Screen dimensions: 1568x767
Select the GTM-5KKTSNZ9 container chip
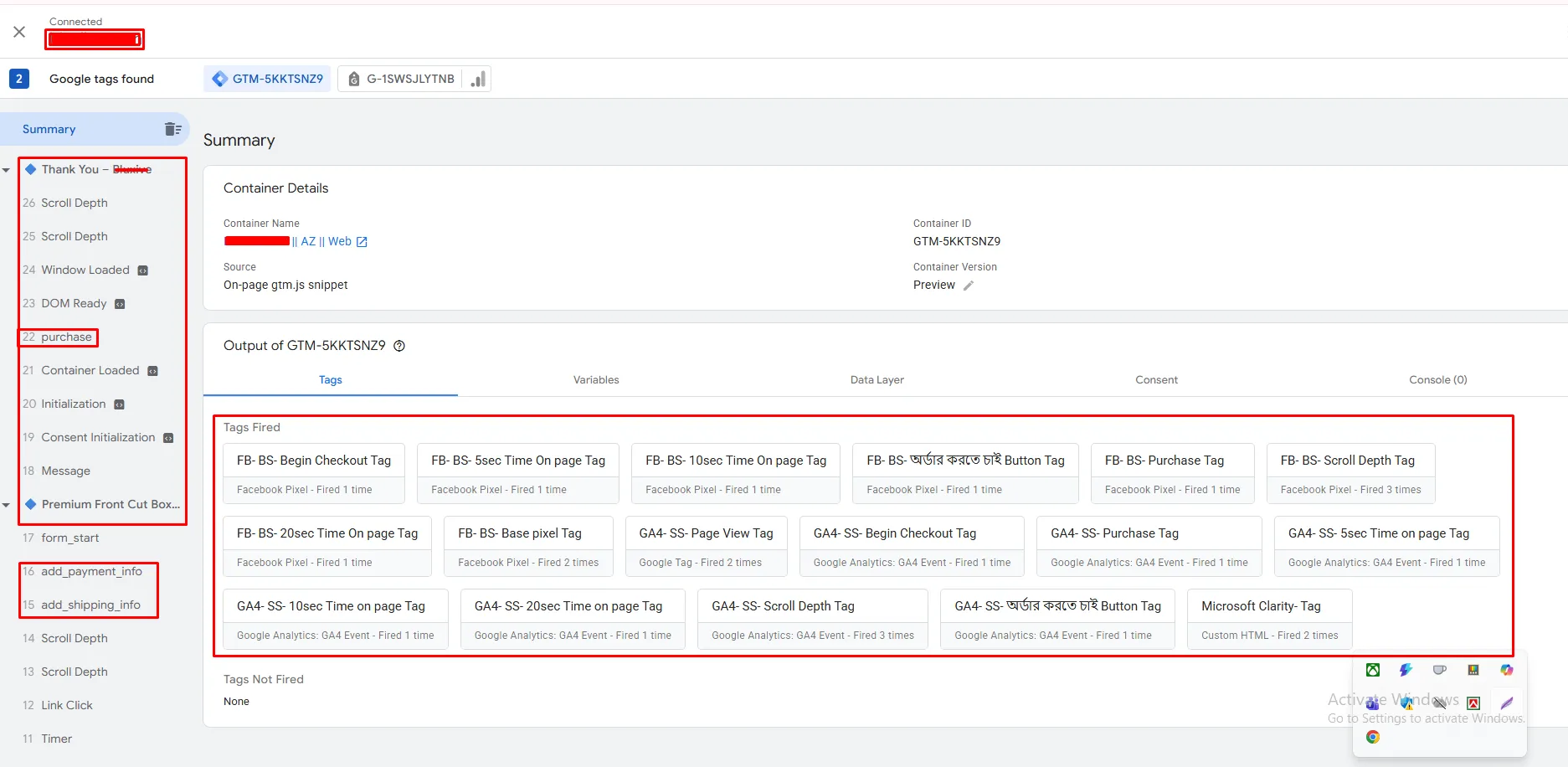[268, 79]
